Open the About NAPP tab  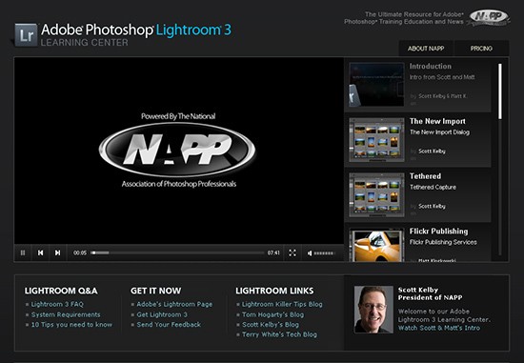click(426, 49)
